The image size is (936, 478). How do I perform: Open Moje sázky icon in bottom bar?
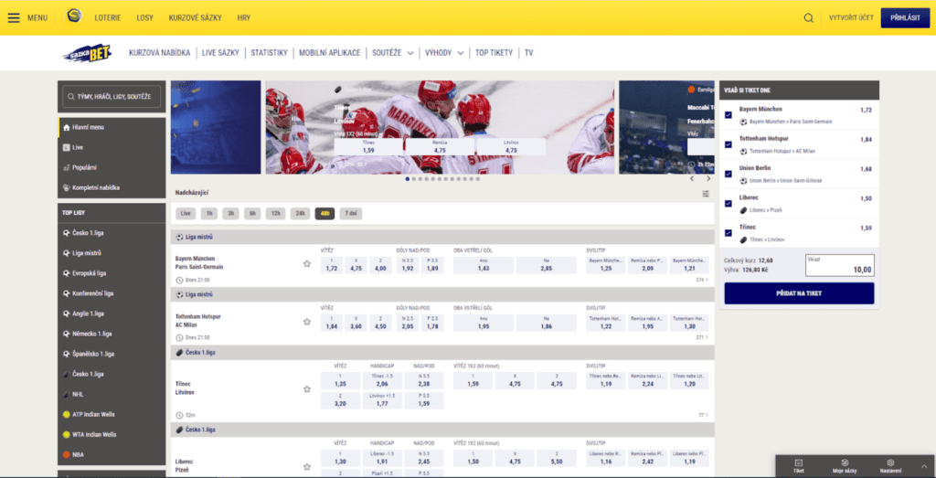pos(844,466)
